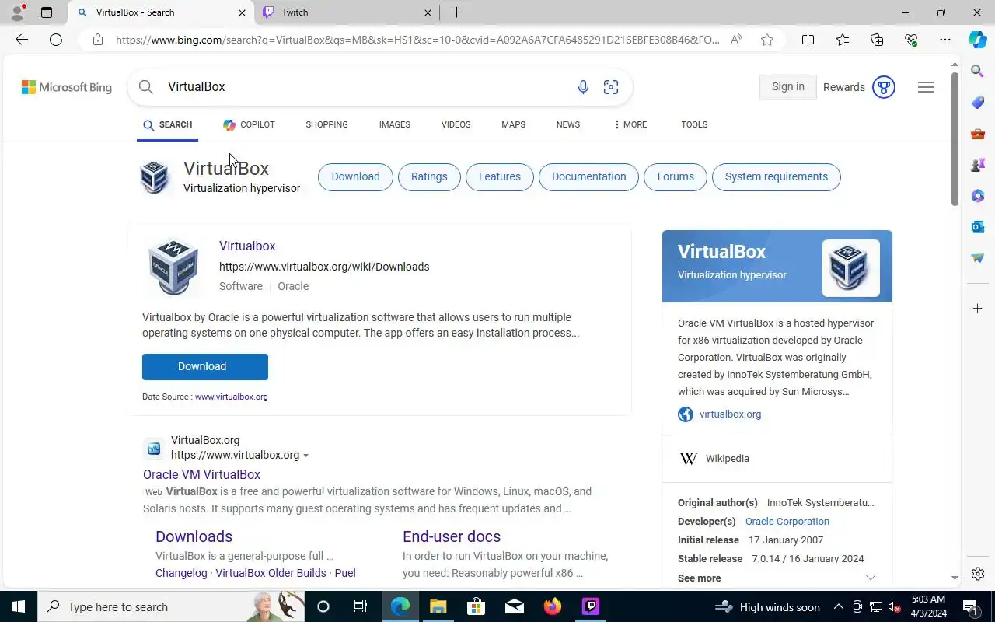995x622 pixels.
Task: Open the profile icon in title bar
Action: point(17,12)
